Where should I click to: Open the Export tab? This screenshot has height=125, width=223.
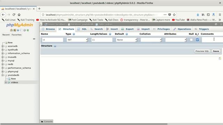(128, 29)
